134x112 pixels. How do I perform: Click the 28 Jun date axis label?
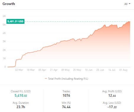[x=100, y=70]
